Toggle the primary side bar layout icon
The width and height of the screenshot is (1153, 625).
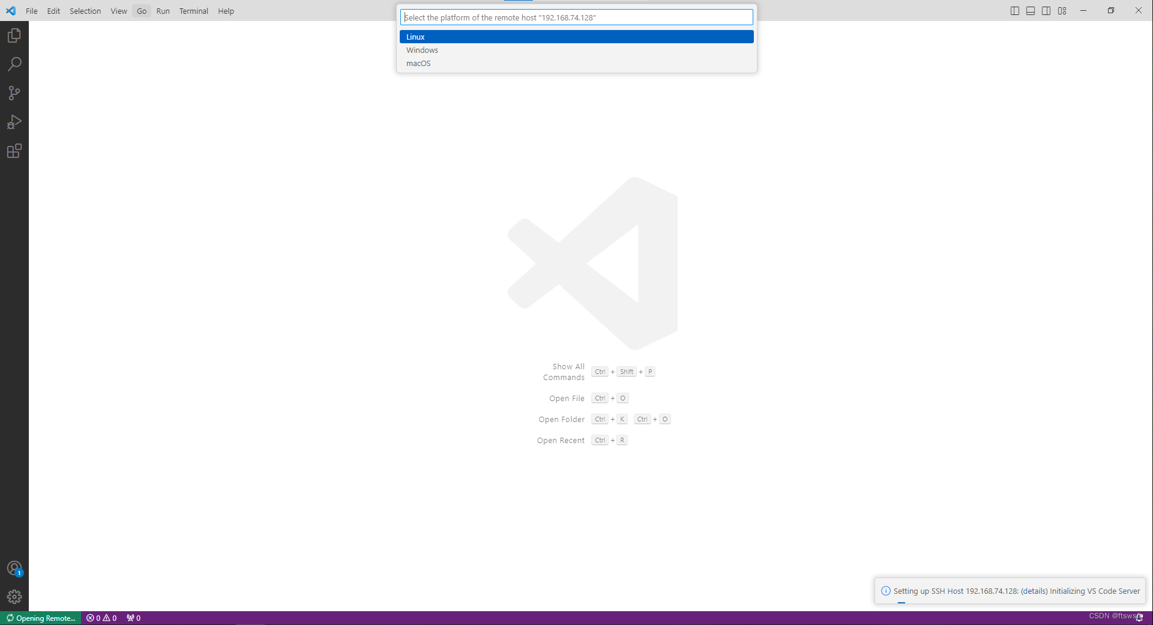pyautogui.click(x=1015, y=11)
